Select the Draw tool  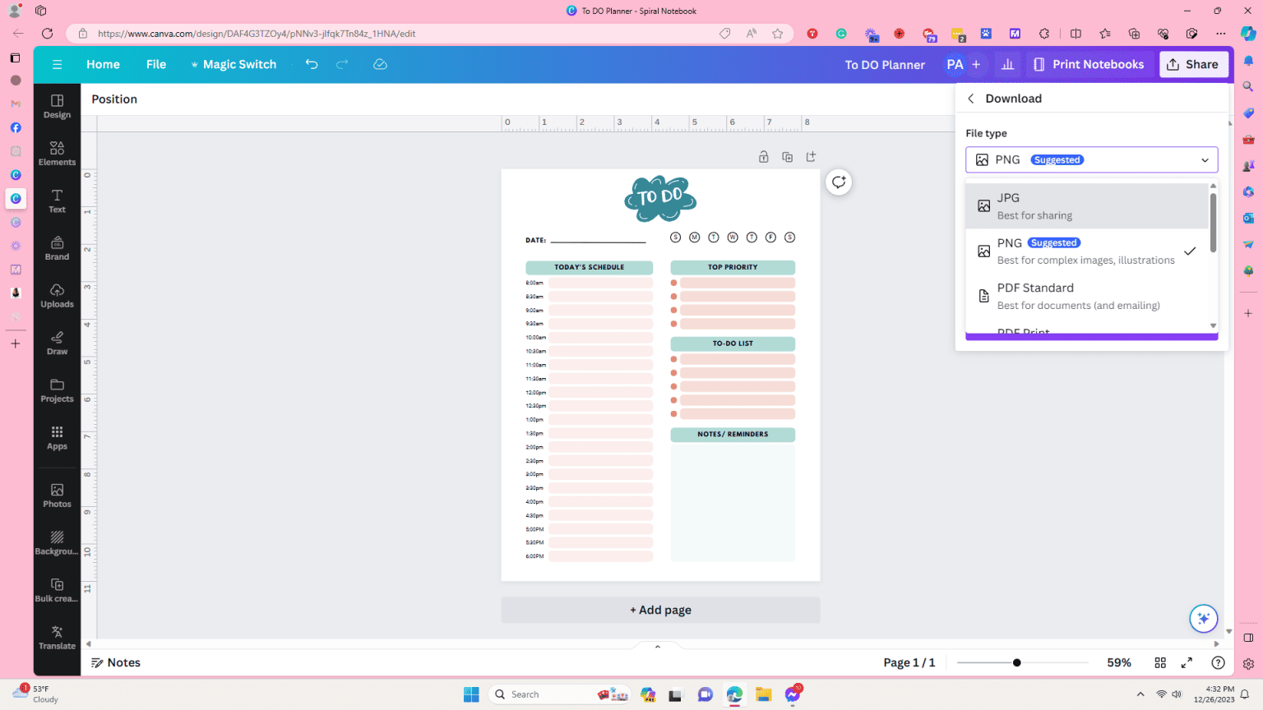click(57, 343)
